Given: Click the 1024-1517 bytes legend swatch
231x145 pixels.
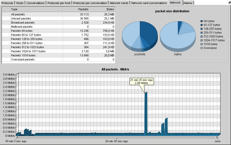Looking at the screenshot, I should (201, 40).
